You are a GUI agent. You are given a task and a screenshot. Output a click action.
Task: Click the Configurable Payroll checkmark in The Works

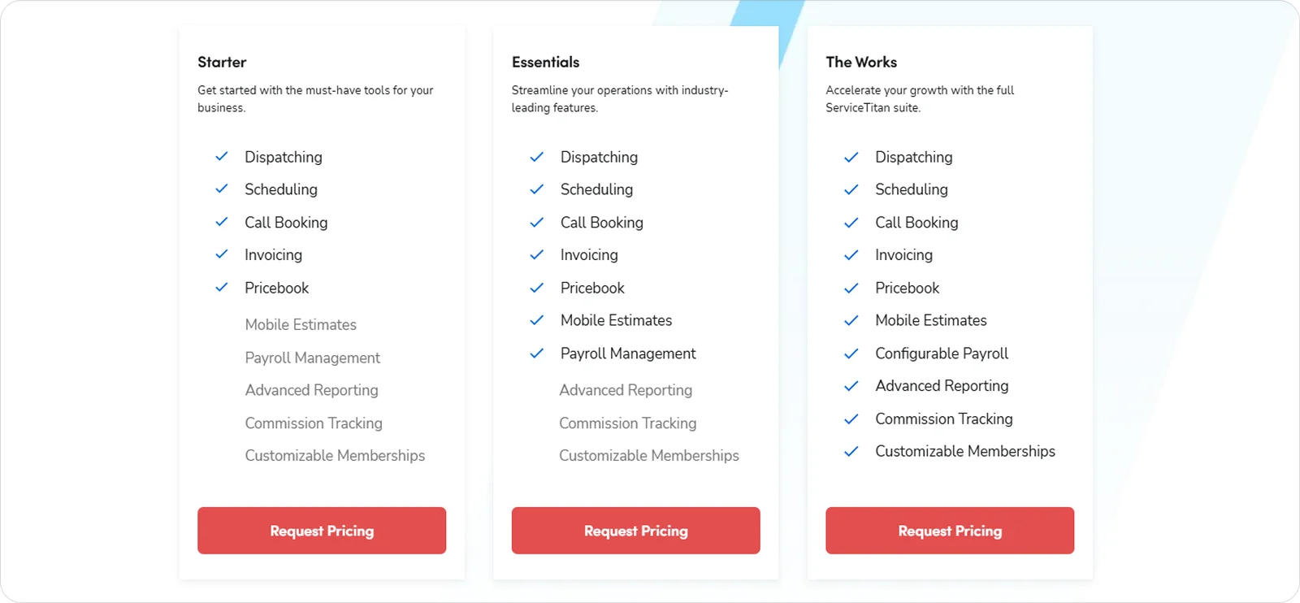(851, 353)
